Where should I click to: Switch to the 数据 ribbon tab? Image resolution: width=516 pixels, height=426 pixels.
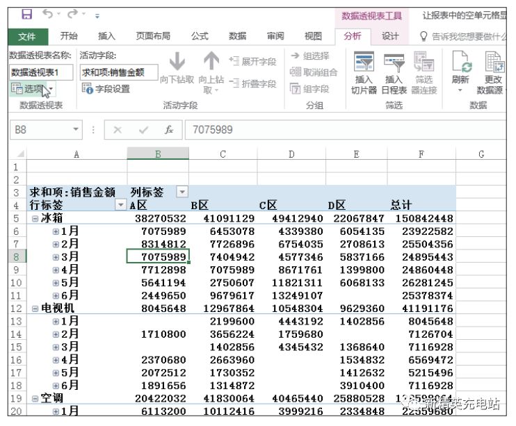[238, 36]
